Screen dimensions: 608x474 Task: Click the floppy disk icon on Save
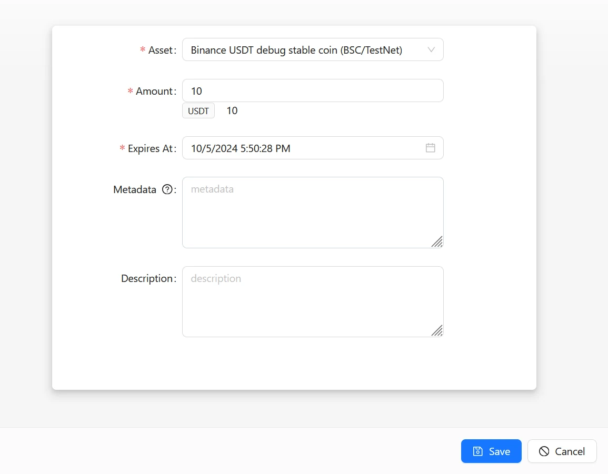coord(477,451)
